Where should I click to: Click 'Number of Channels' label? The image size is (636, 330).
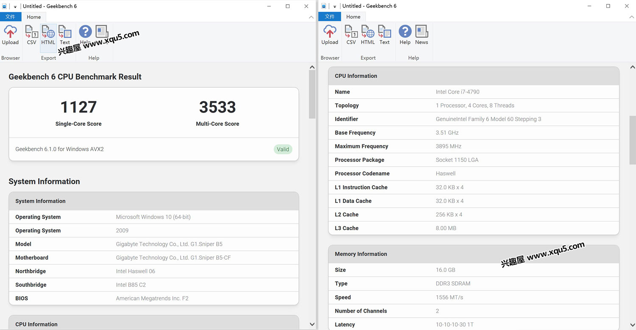(x=361, y=311)
